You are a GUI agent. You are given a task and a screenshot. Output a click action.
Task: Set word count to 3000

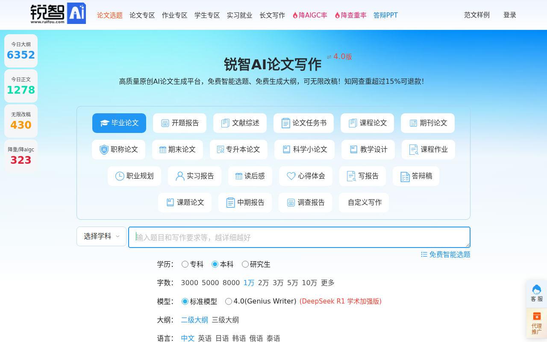(x=190, y=283)
